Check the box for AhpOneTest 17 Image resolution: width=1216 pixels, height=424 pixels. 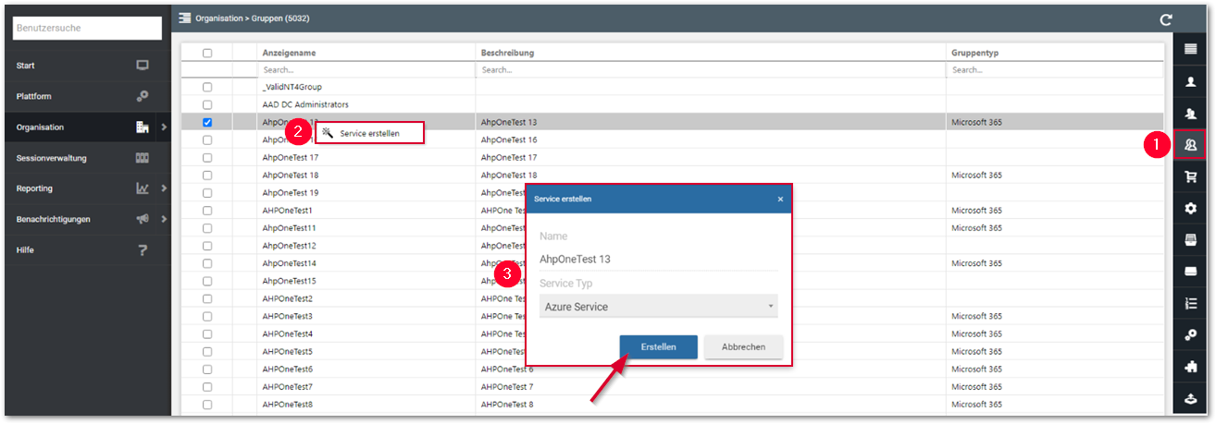[x=207, y=157]
